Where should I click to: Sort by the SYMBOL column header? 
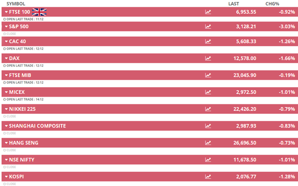(16, 4)
